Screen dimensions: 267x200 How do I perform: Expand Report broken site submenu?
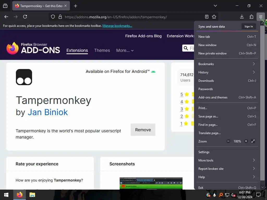pos(227,169)
